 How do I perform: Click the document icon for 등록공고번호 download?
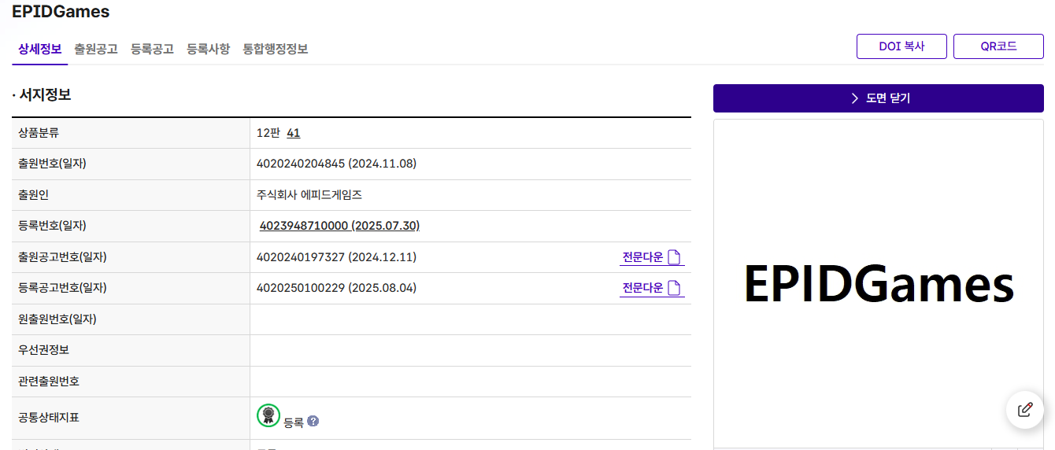[674, 288]
